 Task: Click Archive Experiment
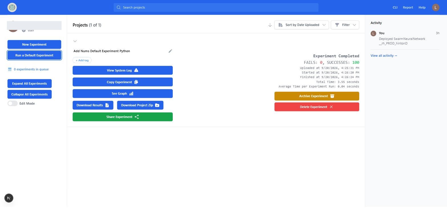click(x=317, y=96)
